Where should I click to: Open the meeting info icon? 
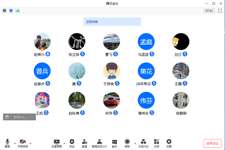coord(4,11)
